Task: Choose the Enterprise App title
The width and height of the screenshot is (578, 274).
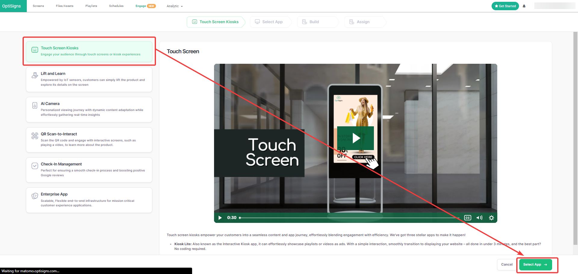Action: (54, 194)
